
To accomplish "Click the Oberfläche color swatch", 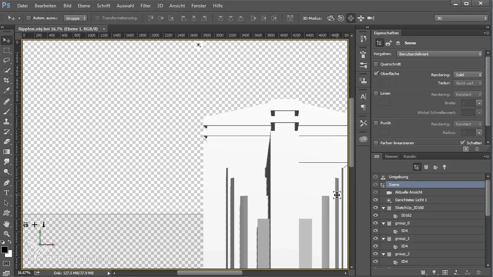I will [384, 83].
